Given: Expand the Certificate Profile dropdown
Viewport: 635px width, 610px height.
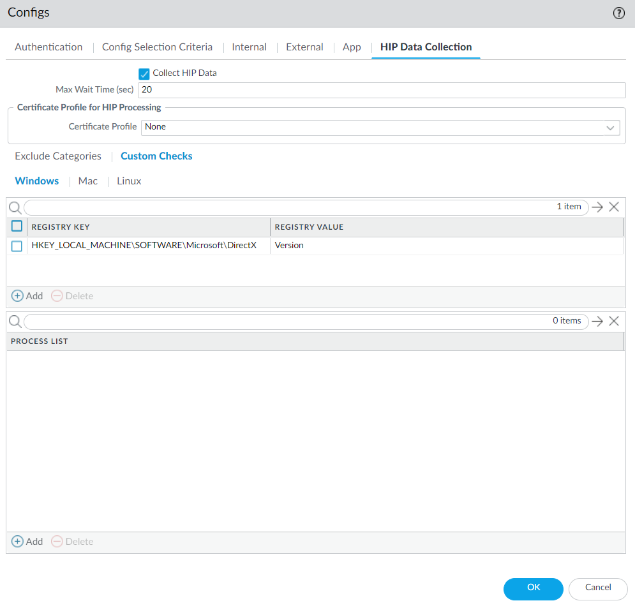Looking at the screenshot, I should [611, 127].
